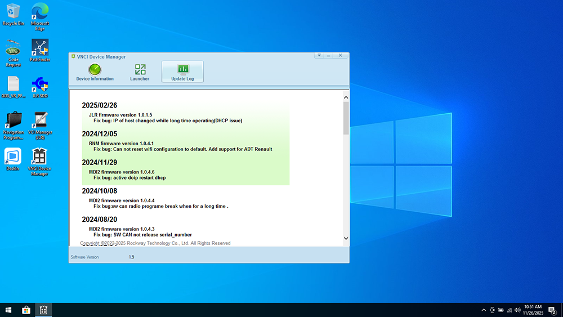
Task: Expand the hidden system tray icons chevron
Action: 484,310
